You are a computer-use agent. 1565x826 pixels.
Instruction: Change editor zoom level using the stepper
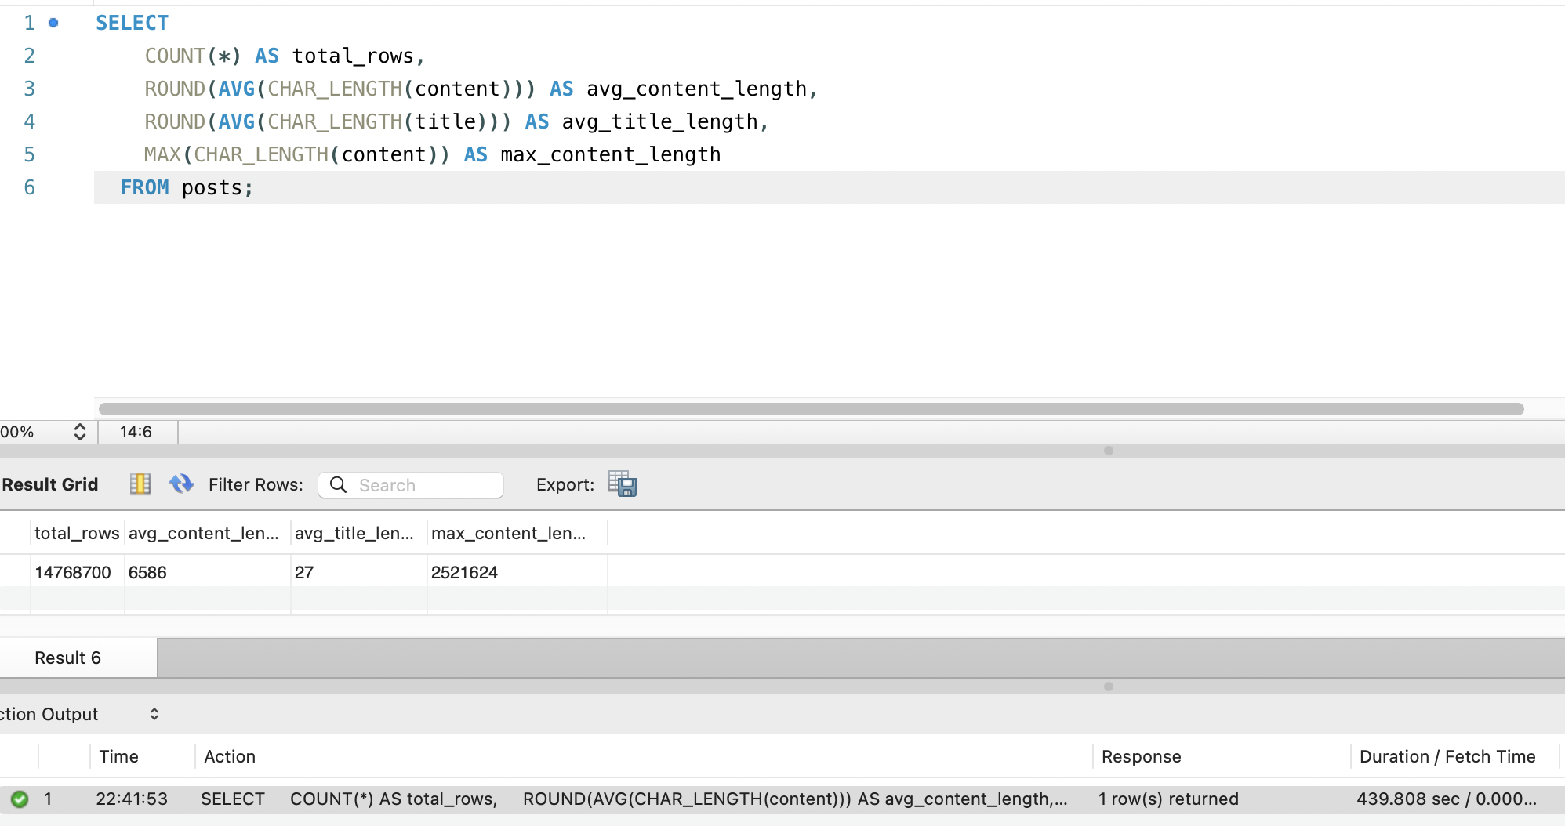click(79, 432)
